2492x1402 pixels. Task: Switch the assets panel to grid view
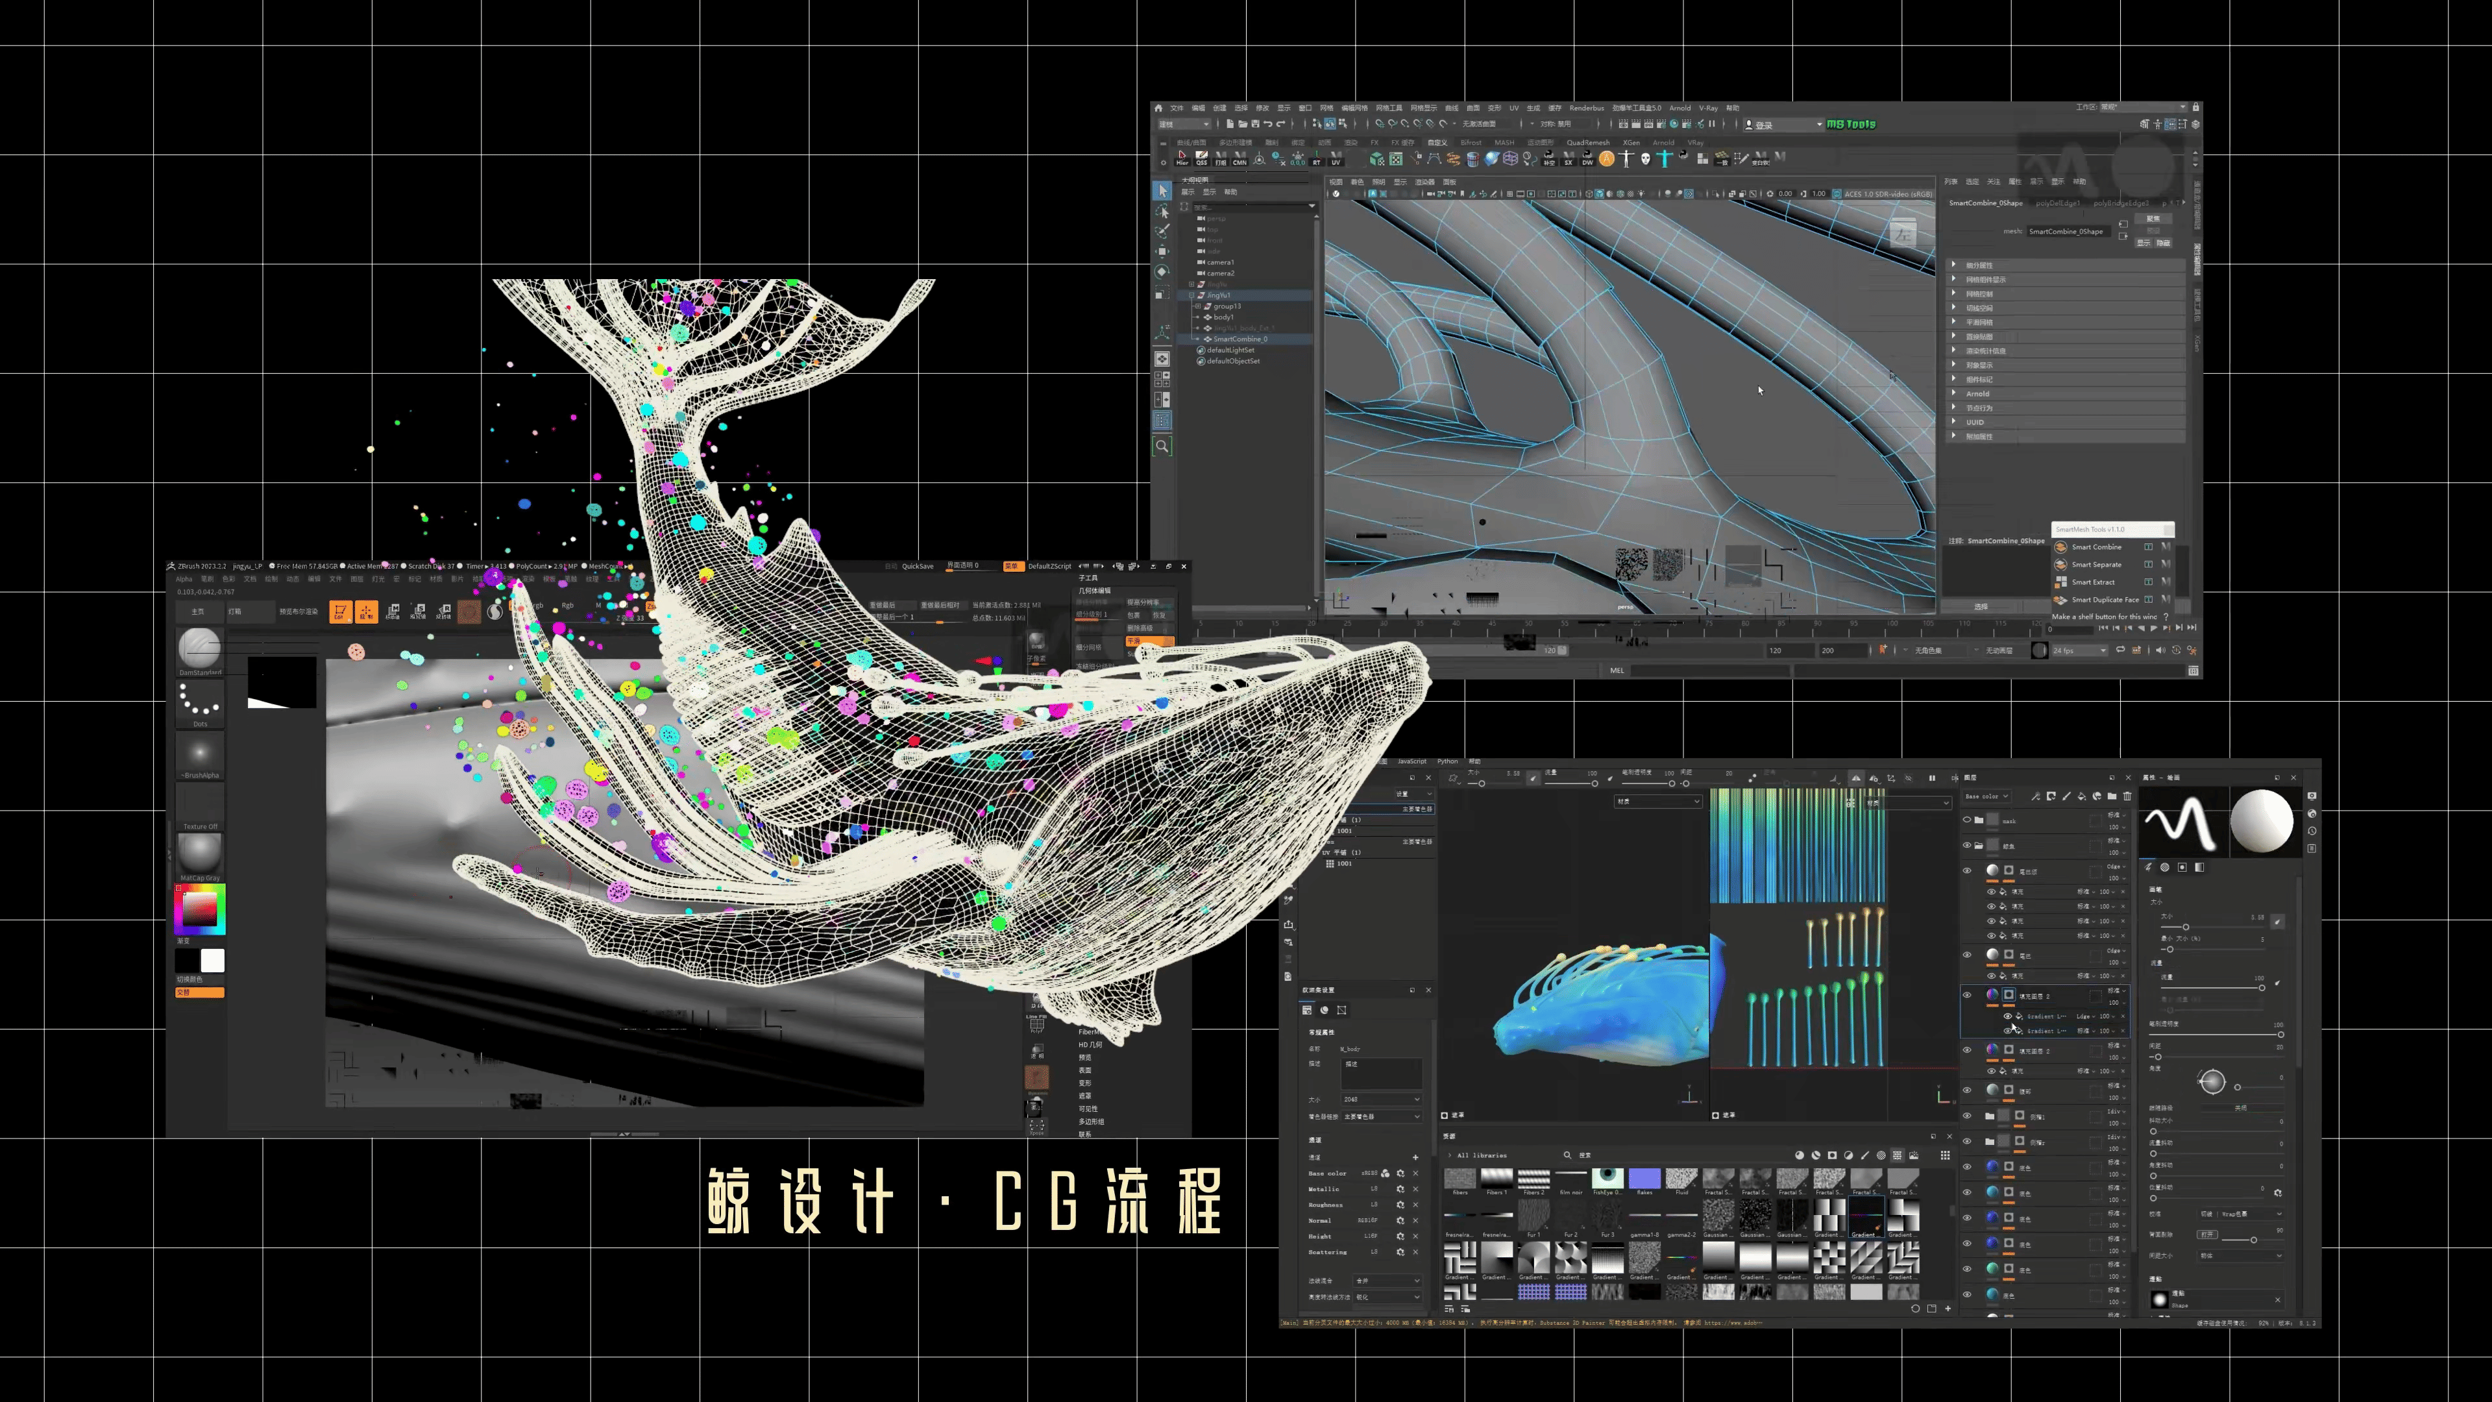tap(1946, 1155)
